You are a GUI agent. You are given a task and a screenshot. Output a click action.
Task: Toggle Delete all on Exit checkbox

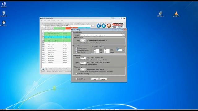[x=76, y=52]
